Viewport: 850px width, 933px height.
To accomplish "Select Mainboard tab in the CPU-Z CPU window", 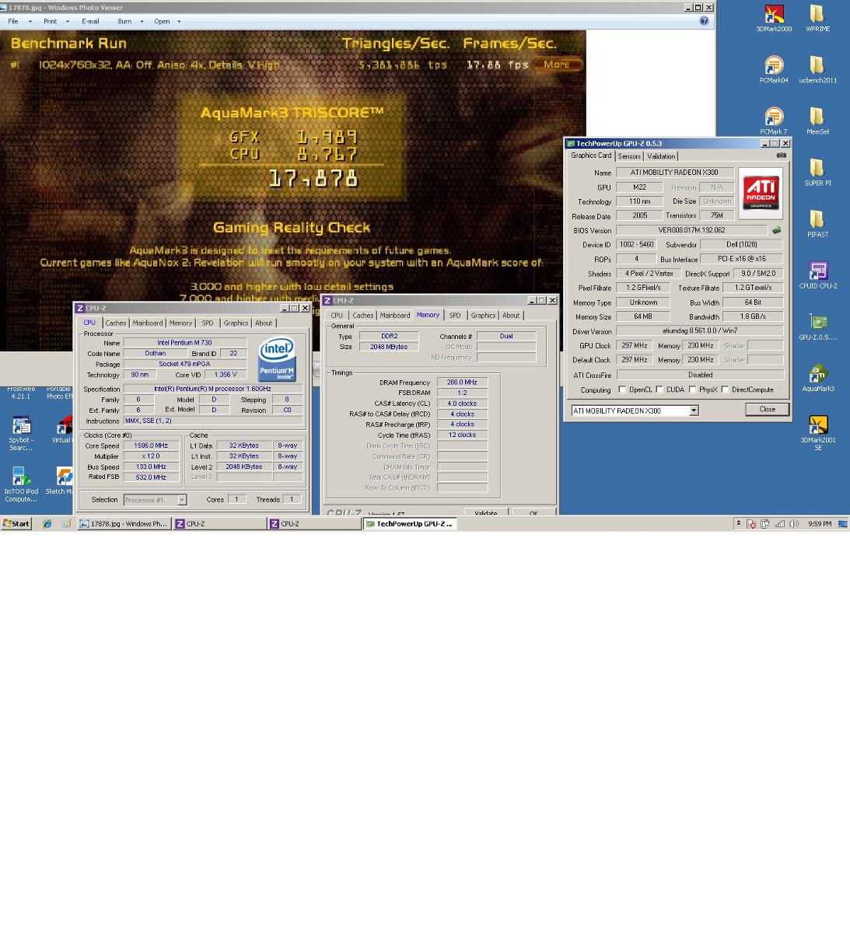I will click(x=148, y=323).
